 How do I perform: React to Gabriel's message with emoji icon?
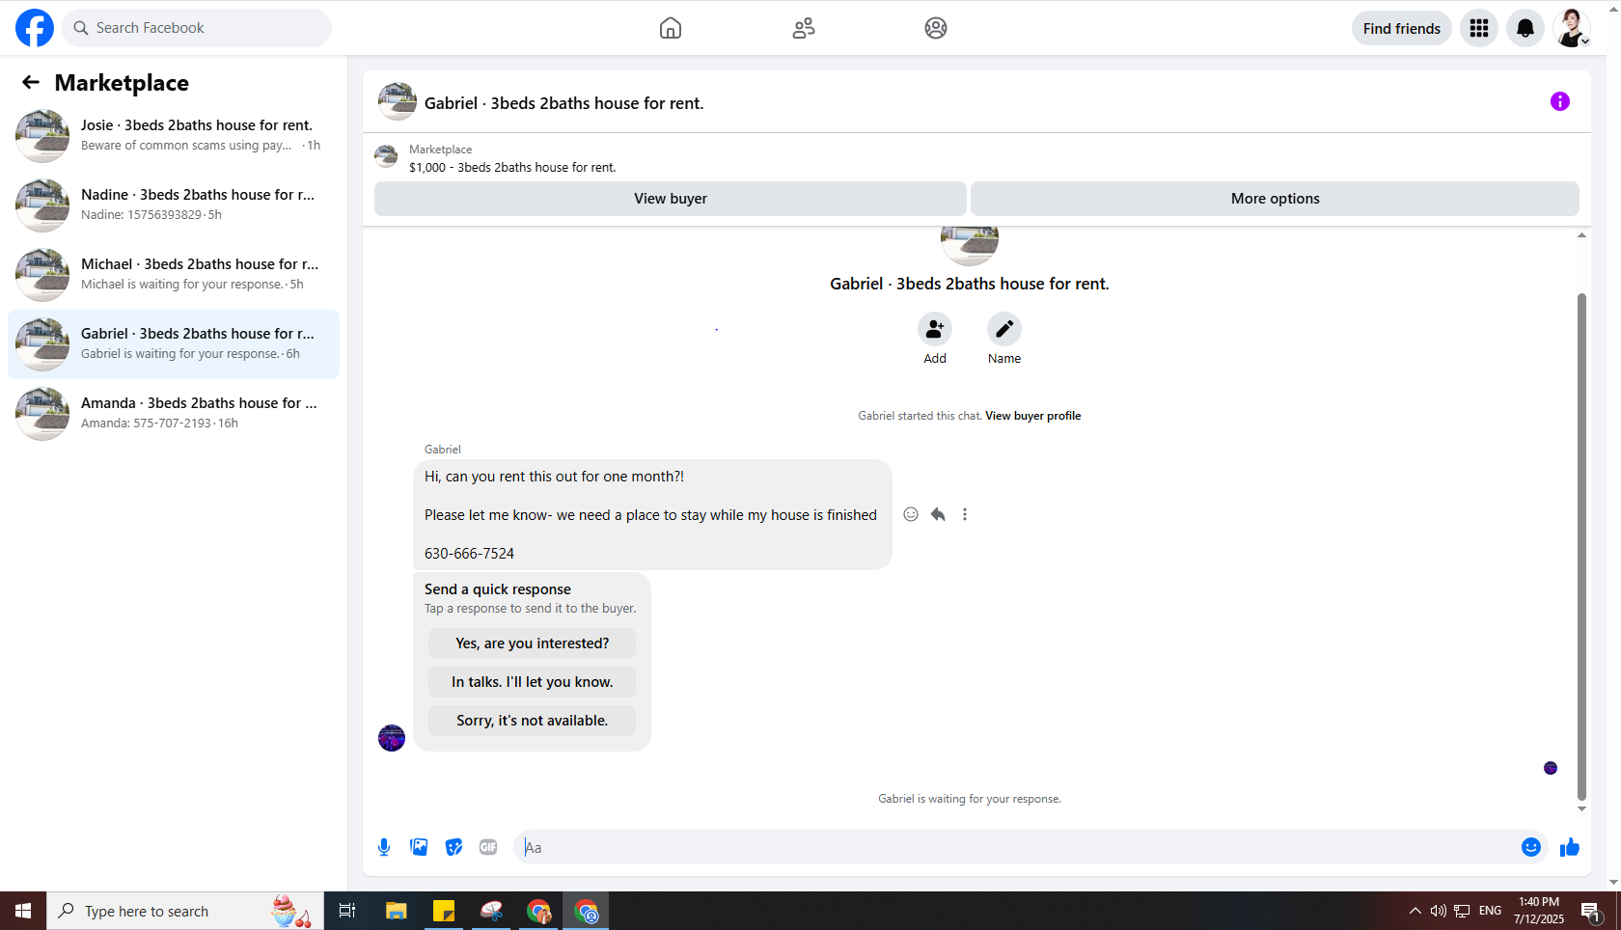coord(911,514)
